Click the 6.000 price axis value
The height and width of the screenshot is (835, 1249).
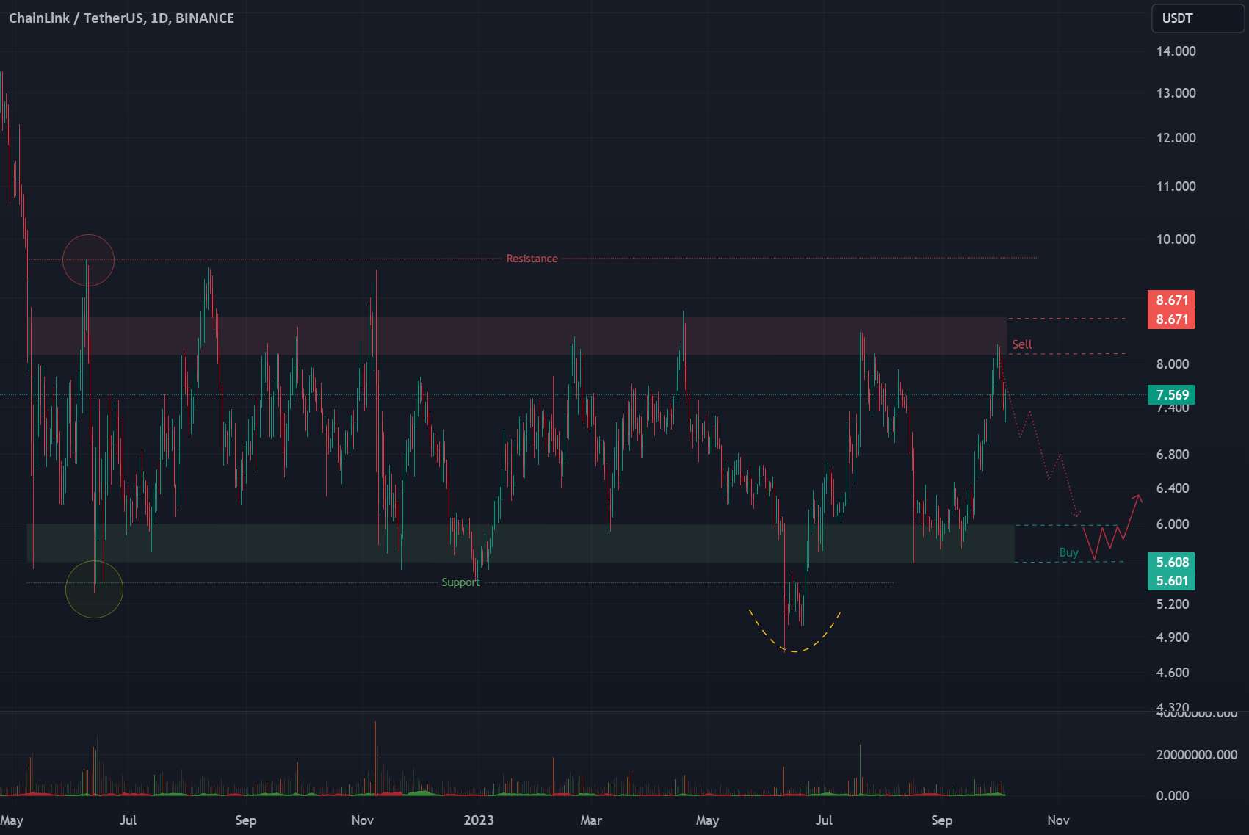[x=1172, y=524]
